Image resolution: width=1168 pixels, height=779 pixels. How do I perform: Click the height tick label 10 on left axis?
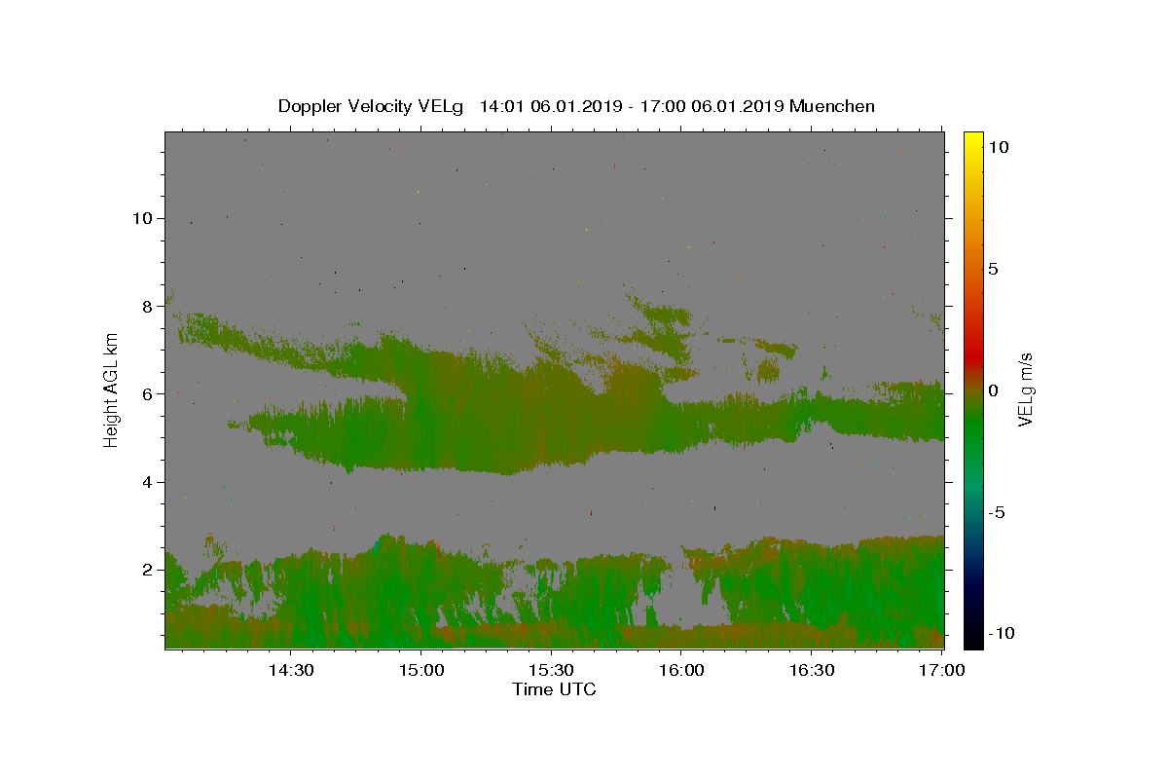(x=142, y=218)
